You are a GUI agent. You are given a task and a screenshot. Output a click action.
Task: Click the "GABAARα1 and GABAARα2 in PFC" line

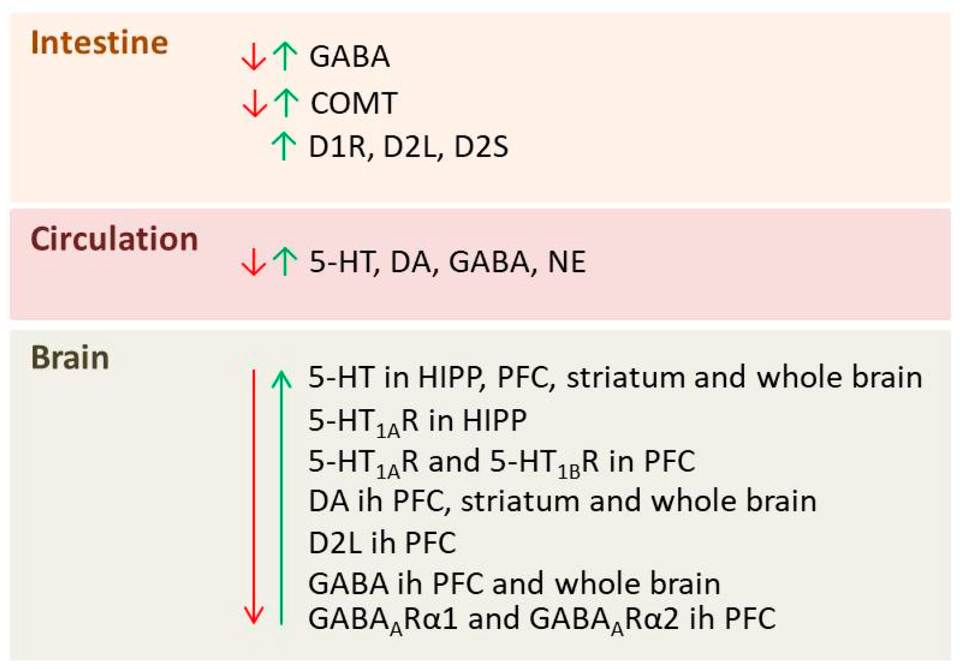coord(542,619)
